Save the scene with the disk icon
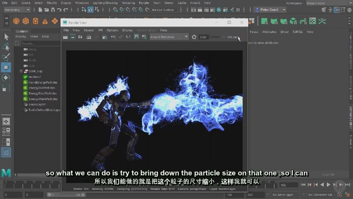The width and height of the screenshot is (353, 199). click(x=53, y=10)
